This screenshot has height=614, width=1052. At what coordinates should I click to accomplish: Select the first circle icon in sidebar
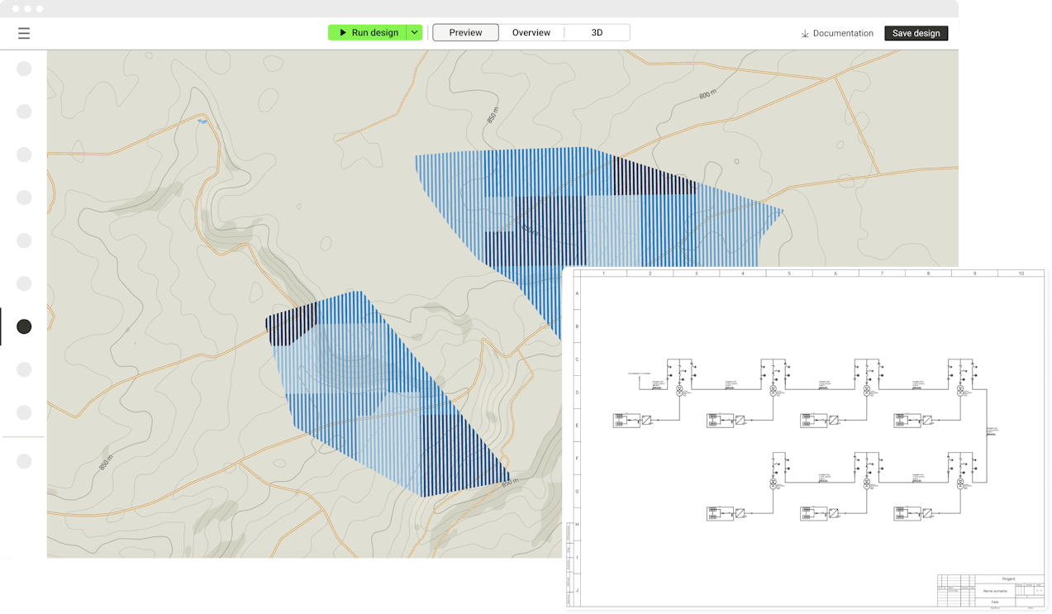tap(24, 69)
